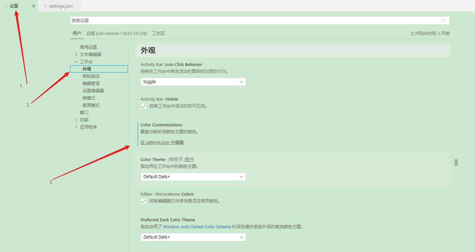Screen dimensions: 475x252
Task: Click the Color Customizations setting title
Action: [x=161, y=125]
